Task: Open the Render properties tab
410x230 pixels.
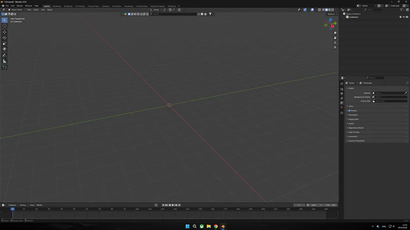Action: 342,89
